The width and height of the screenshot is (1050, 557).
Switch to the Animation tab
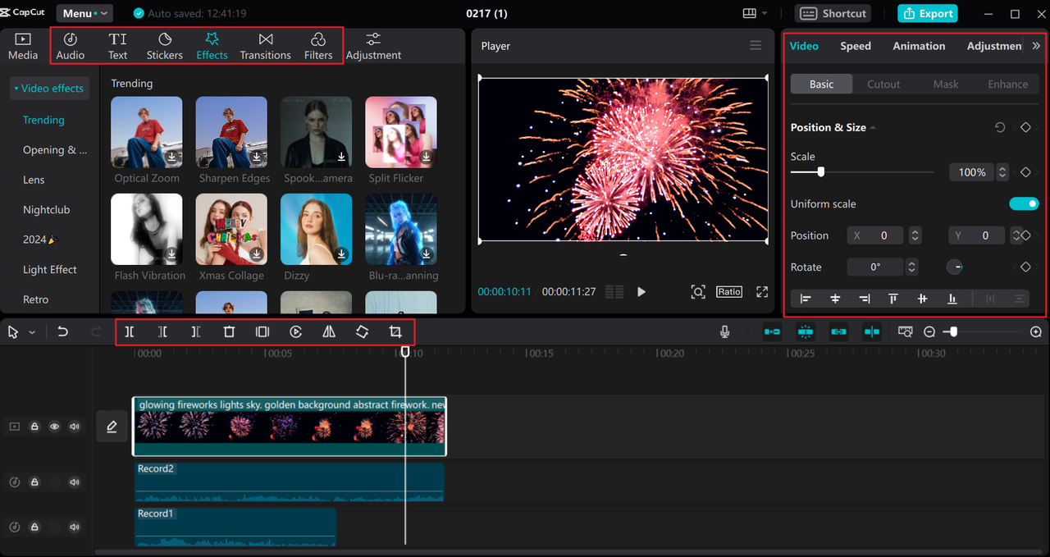coord(919,46)
